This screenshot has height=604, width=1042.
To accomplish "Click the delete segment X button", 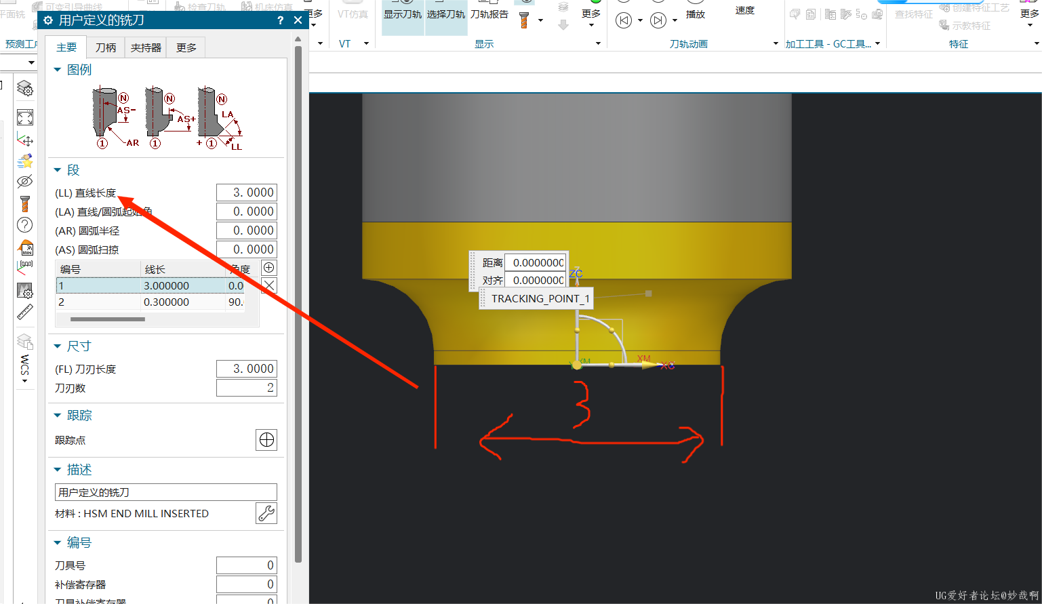I will click(269, 285).
